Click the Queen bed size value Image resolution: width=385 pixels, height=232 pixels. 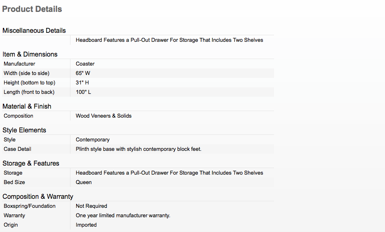click(x=84, y=182)
